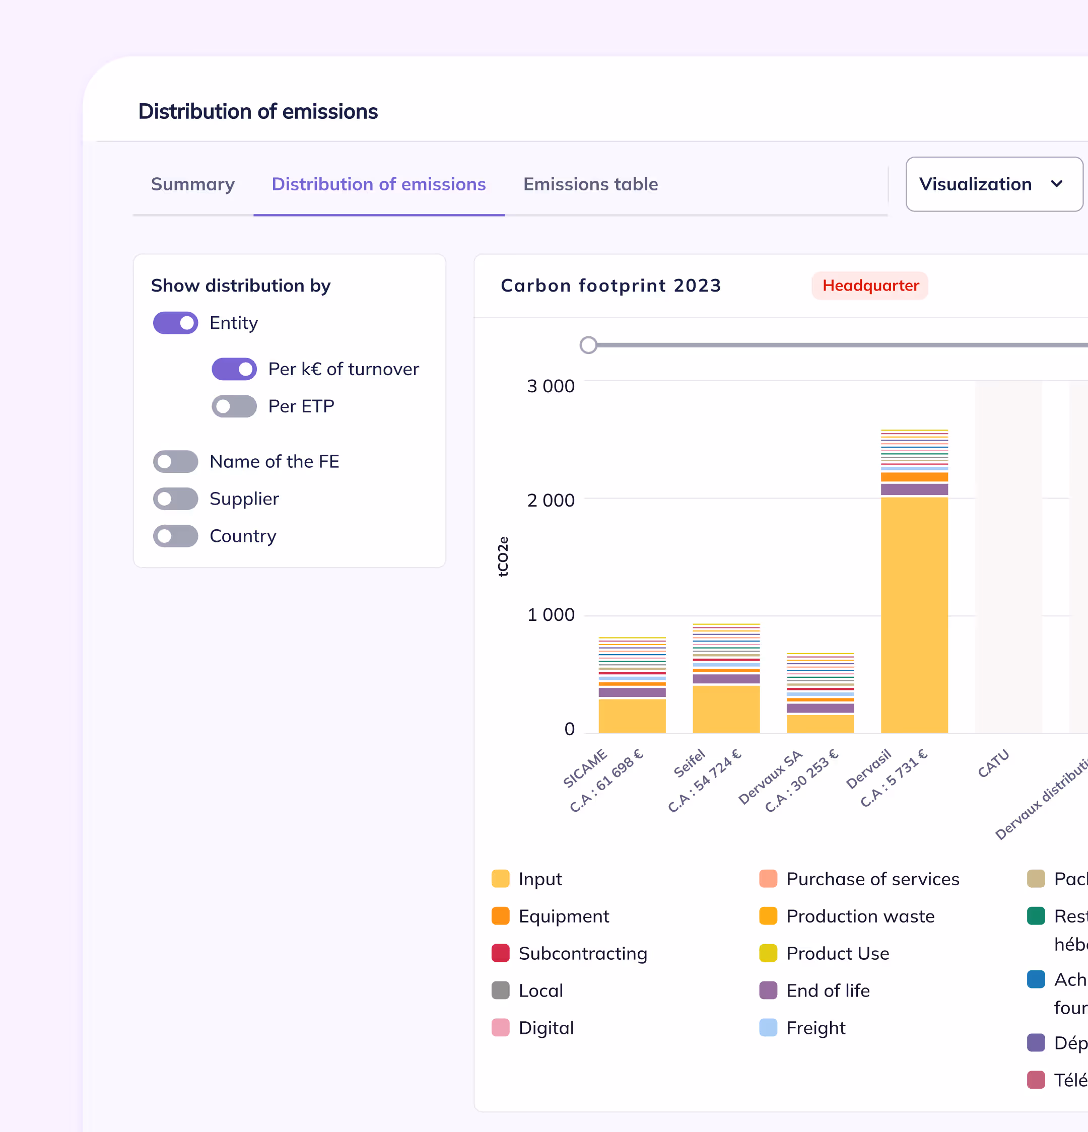Click the End of life legend swatch
This screenshot has width=1088, height=1132.
[768, 990]
